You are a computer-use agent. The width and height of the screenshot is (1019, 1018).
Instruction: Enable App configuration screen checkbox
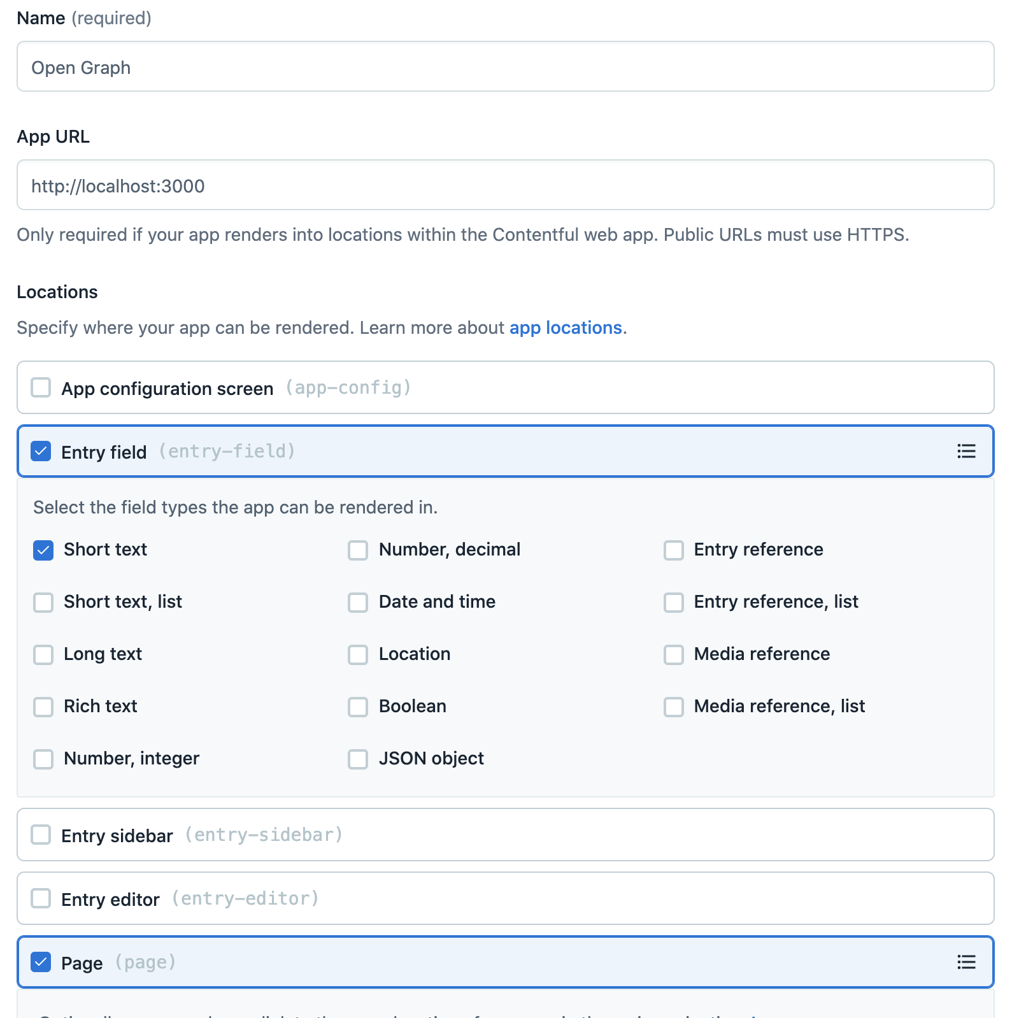[41, 388]
